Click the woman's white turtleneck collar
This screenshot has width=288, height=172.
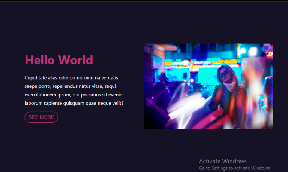point(229,85)
